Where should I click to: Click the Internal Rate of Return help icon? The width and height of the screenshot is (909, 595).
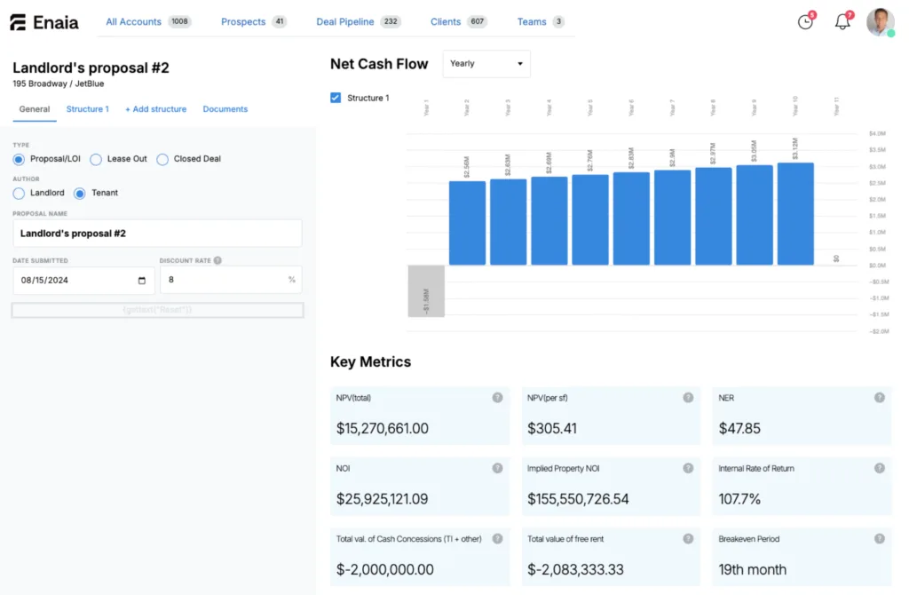[x=879, y=468]
